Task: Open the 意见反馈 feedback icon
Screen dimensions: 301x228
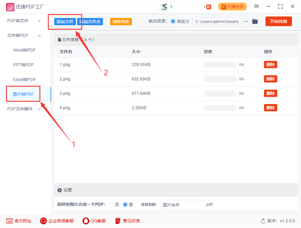Action: pos(118,221)
